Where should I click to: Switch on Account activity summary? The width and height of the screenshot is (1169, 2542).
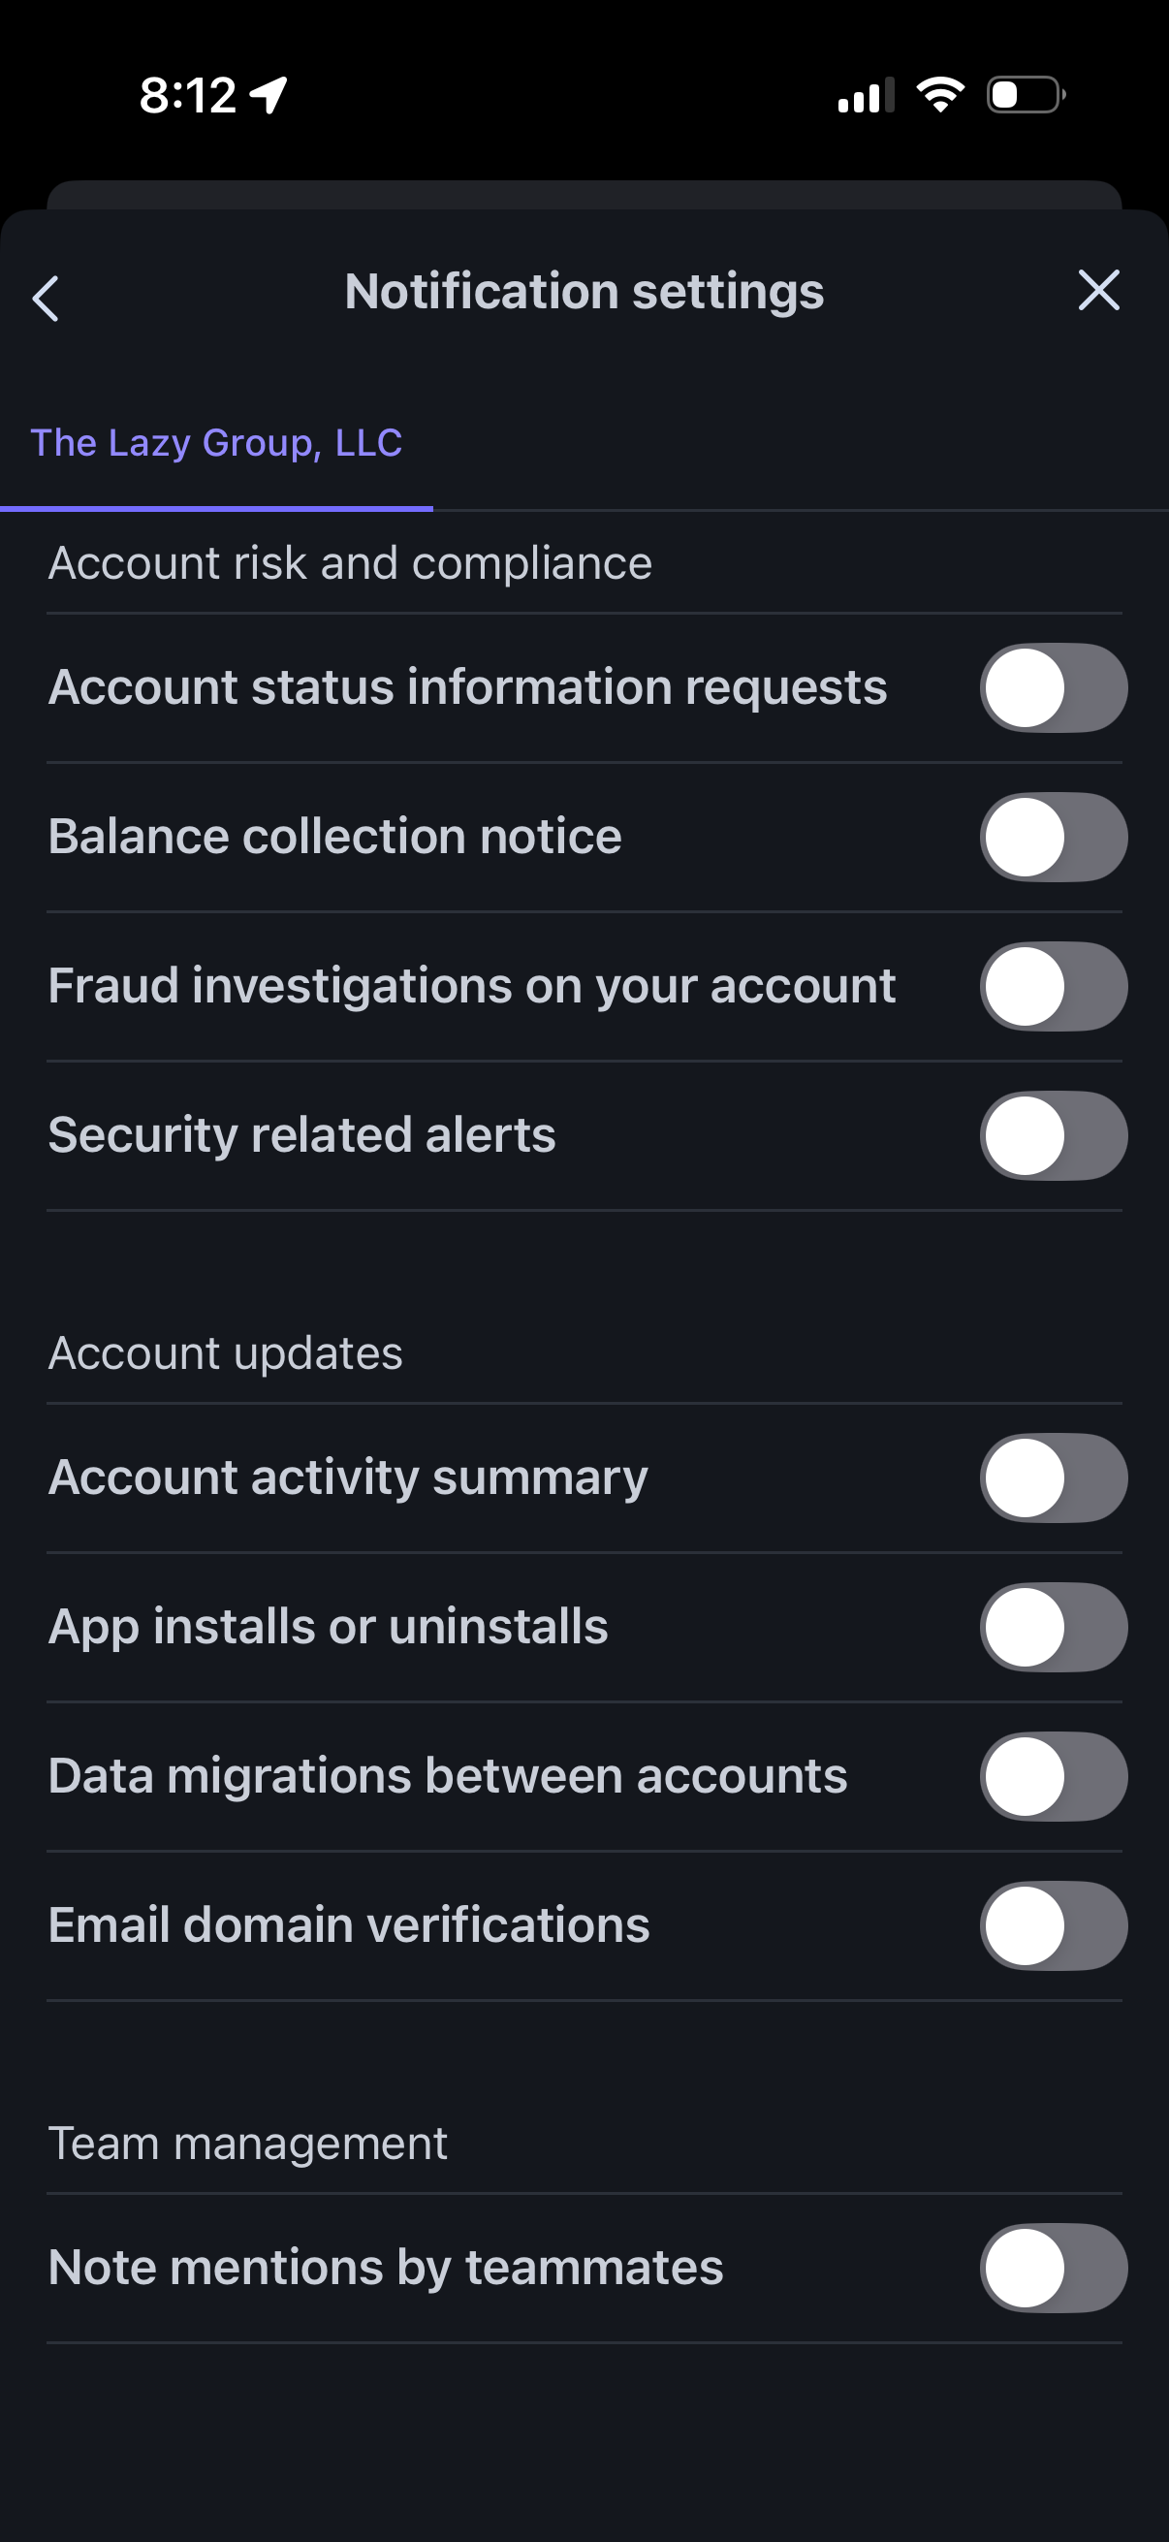pyautogui.click(x=1053, y=1478)
